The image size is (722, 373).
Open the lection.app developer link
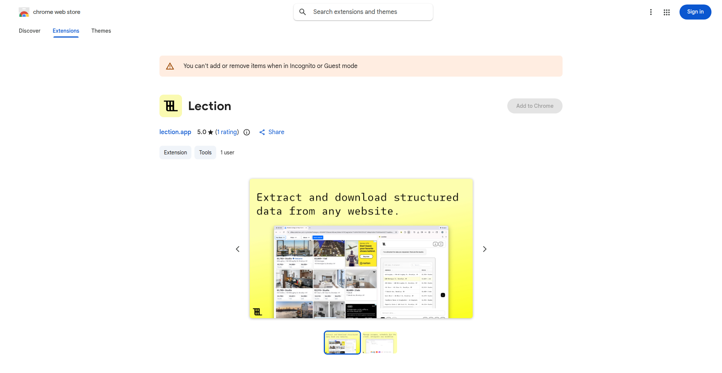pyautogui.click(x=175, y=132)
